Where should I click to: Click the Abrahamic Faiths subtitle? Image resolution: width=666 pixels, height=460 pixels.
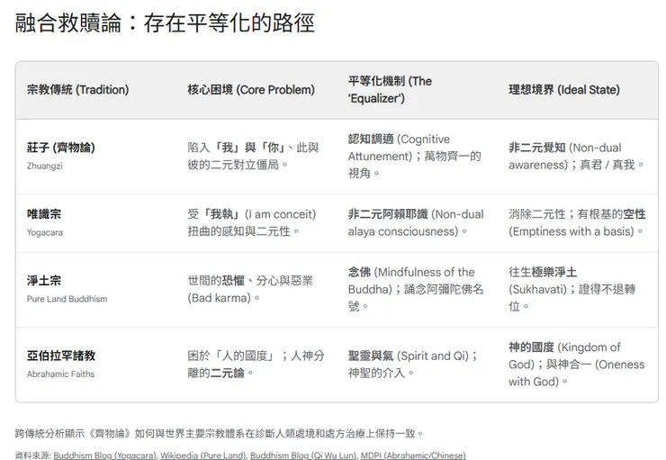60,374
